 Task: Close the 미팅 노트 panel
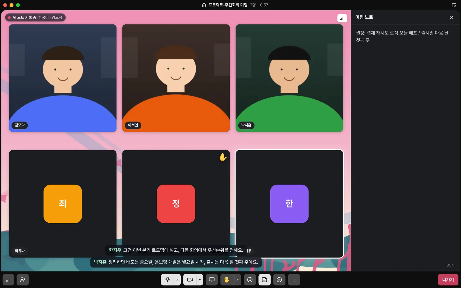[x=451, y=18]
